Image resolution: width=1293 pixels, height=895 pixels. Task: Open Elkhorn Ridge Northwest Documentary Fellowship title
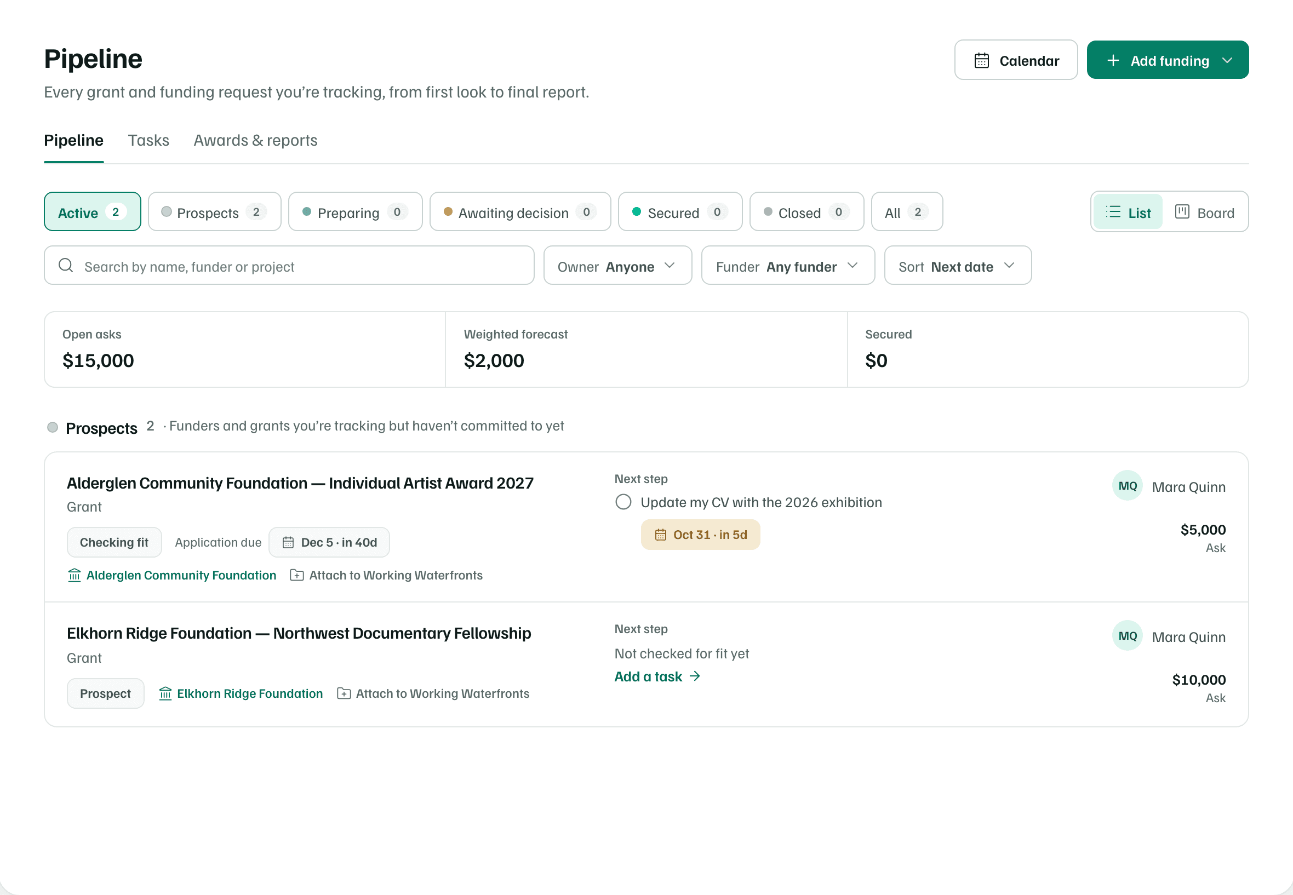point(299,633)
